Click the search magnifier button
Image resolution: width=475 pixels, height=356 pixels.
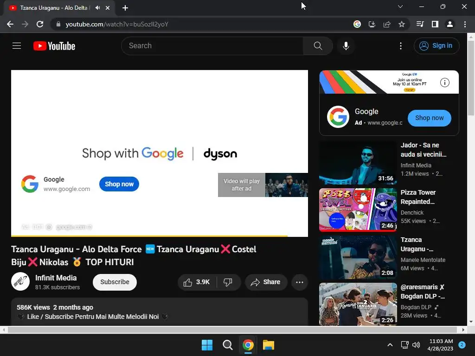(x=318, y=46)
